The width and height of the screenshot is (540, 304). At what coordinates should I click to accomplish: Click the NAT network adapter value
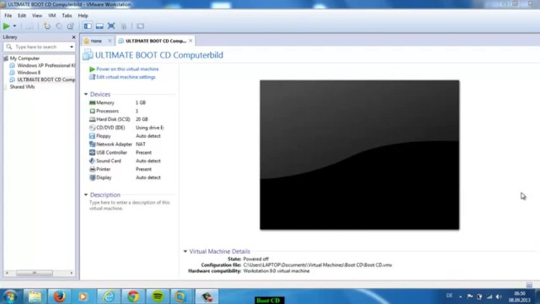click(141, 144)
